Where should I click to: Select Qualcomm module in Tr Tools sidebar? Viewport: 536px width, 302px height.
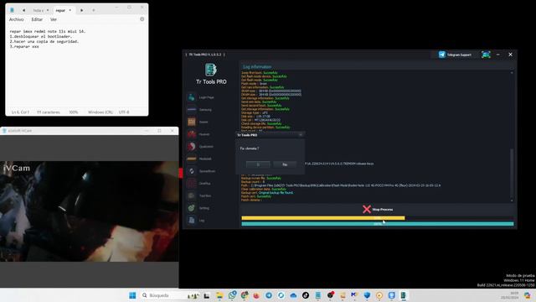click(x=201, y=147)
